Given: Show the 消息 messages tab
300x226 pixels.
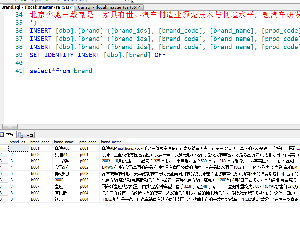Looking at the screenshot, I should pos(26,135).
